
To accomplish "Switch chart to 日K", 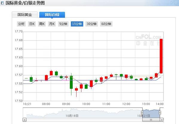I will point(32,24).
